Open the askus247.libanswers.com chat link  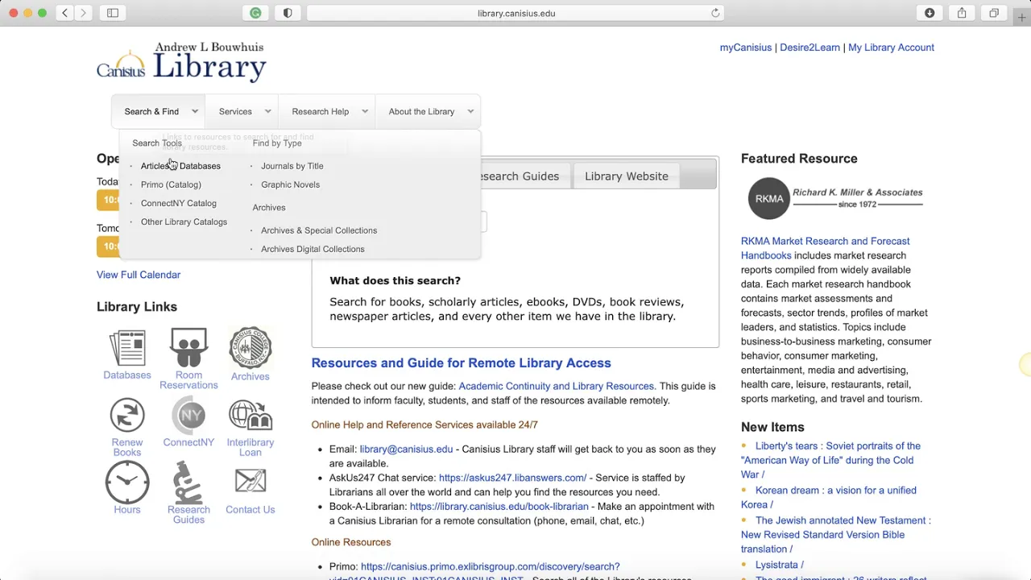tap(512, 478)
